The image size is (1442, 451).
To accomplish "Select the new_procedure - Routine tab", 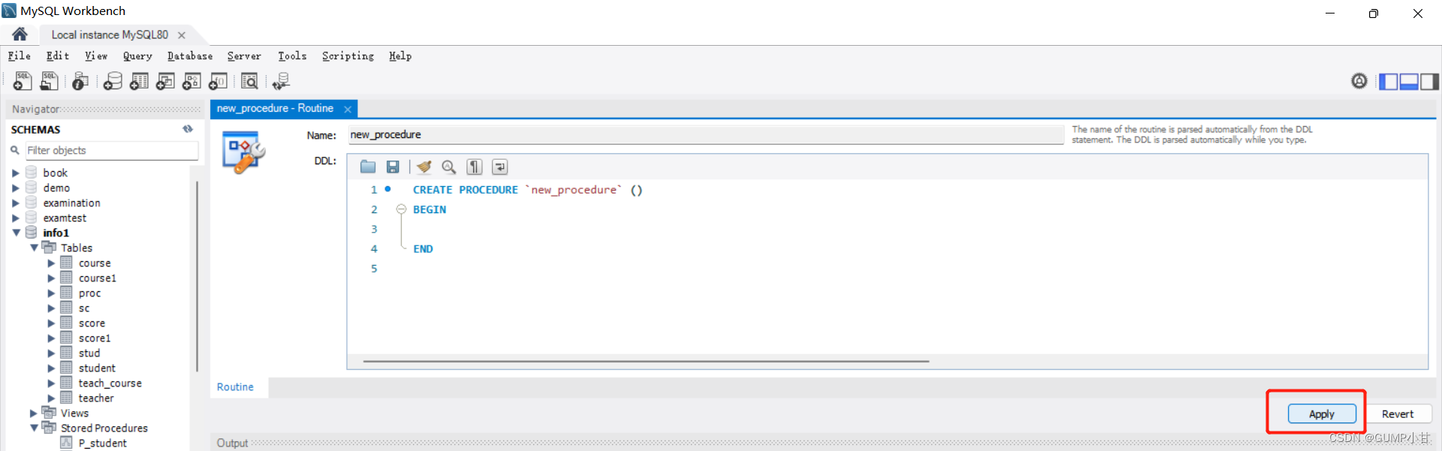I will tap(275, 109).
